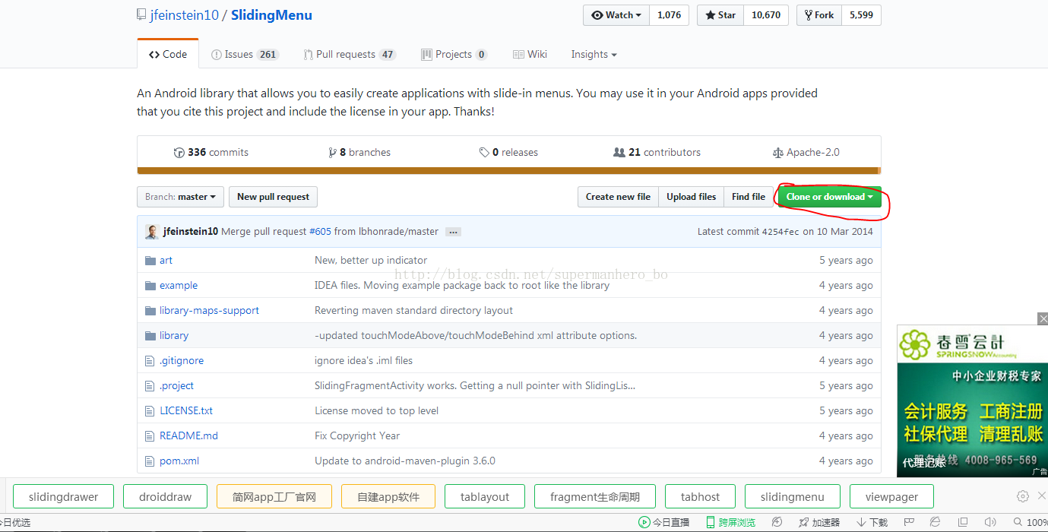Expand the Insights dropdown tab

(594, 55)
